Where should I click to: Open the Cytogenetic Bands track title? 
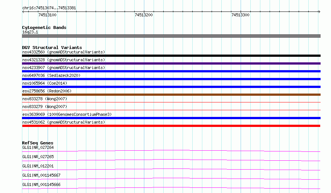pyautogui.click(x=44, y=27)
